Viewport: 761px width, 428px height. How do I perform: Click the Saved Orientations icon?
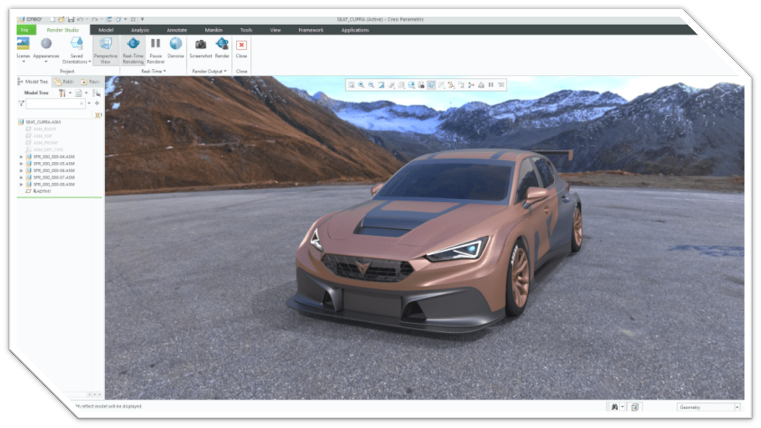click(x=76, y=43)
